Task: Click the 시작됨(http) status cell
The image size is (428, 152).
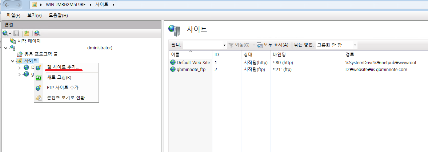Action: pyautogui.click(x=256, y=63)
